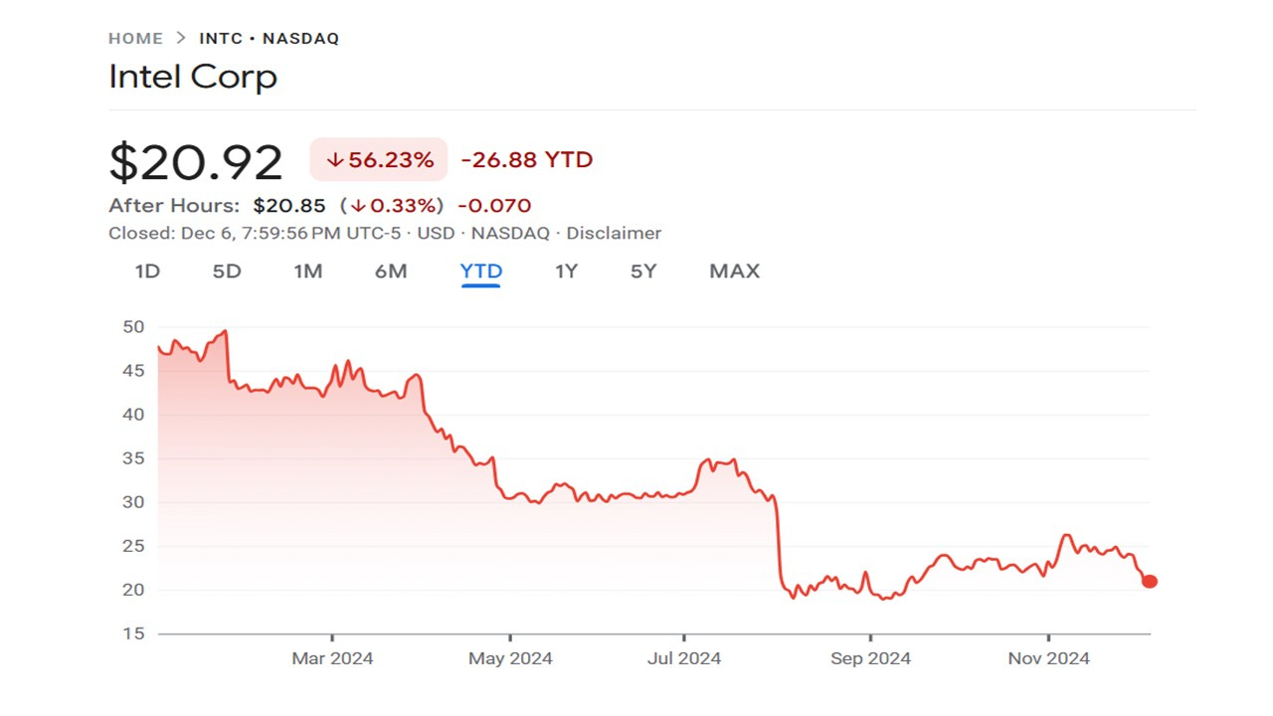Show the MAX chart range
Image resolution: width=1273 pixels, height=716 pixels.
734,271
